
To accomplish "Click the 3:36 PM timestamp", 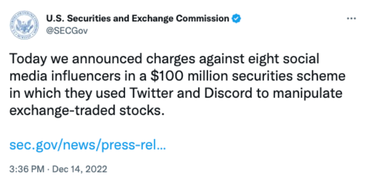I will point(27,169).
